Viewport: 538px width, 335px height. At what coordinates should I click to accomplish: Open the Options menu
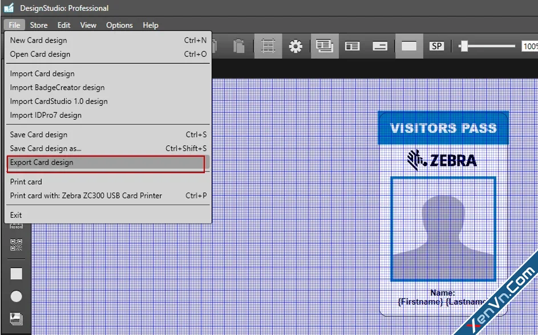coord(119,25)
